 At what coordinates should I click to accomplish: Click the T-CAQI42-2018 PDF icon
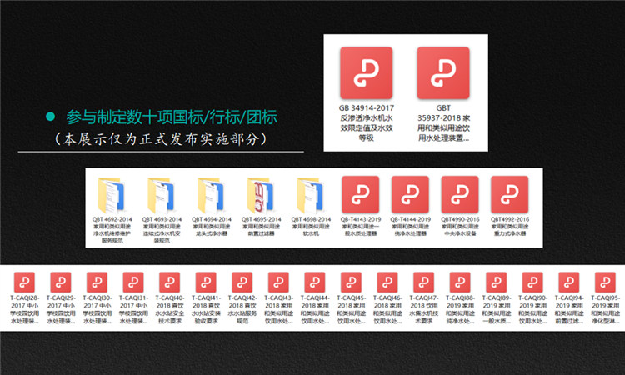pos(242,281)
